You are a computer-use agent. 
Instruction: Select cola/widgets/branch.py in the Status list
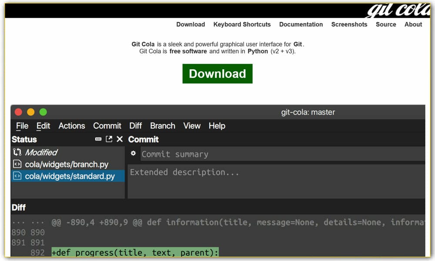(67, 164)
